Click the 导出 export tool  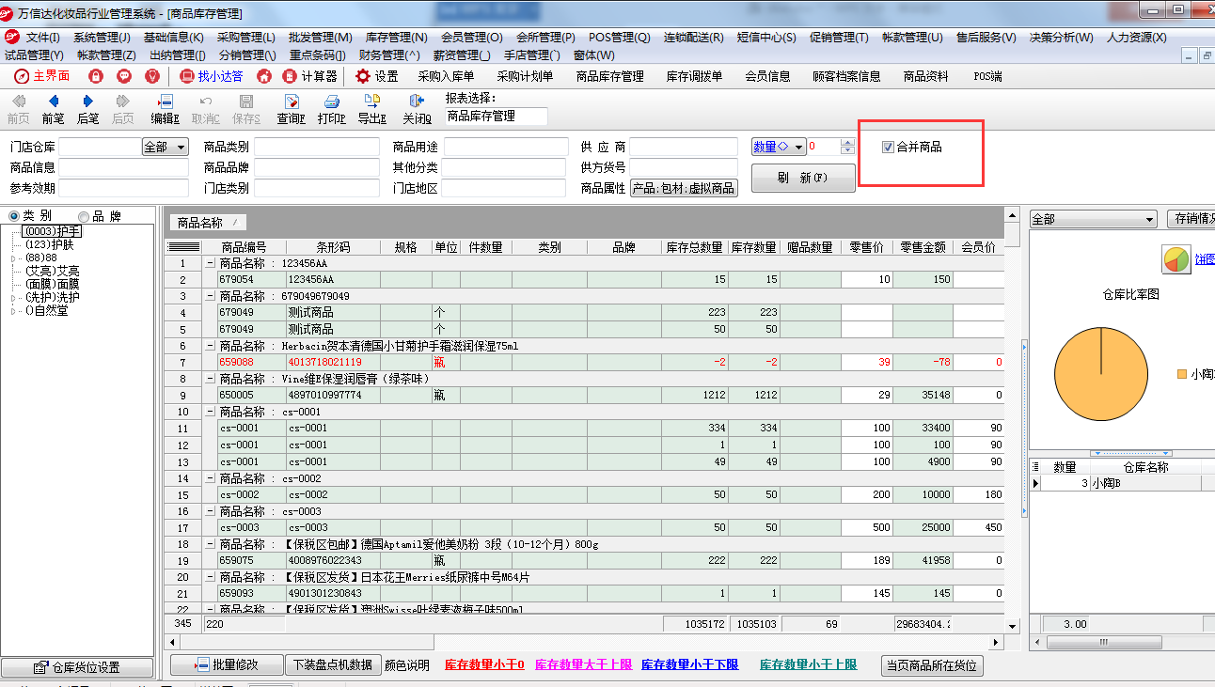click(x=371, y=109)
